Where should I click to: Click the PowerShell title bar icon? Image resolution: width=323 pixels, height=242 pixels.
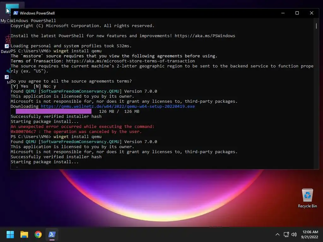pyautogui.click(x=16, y=13)
